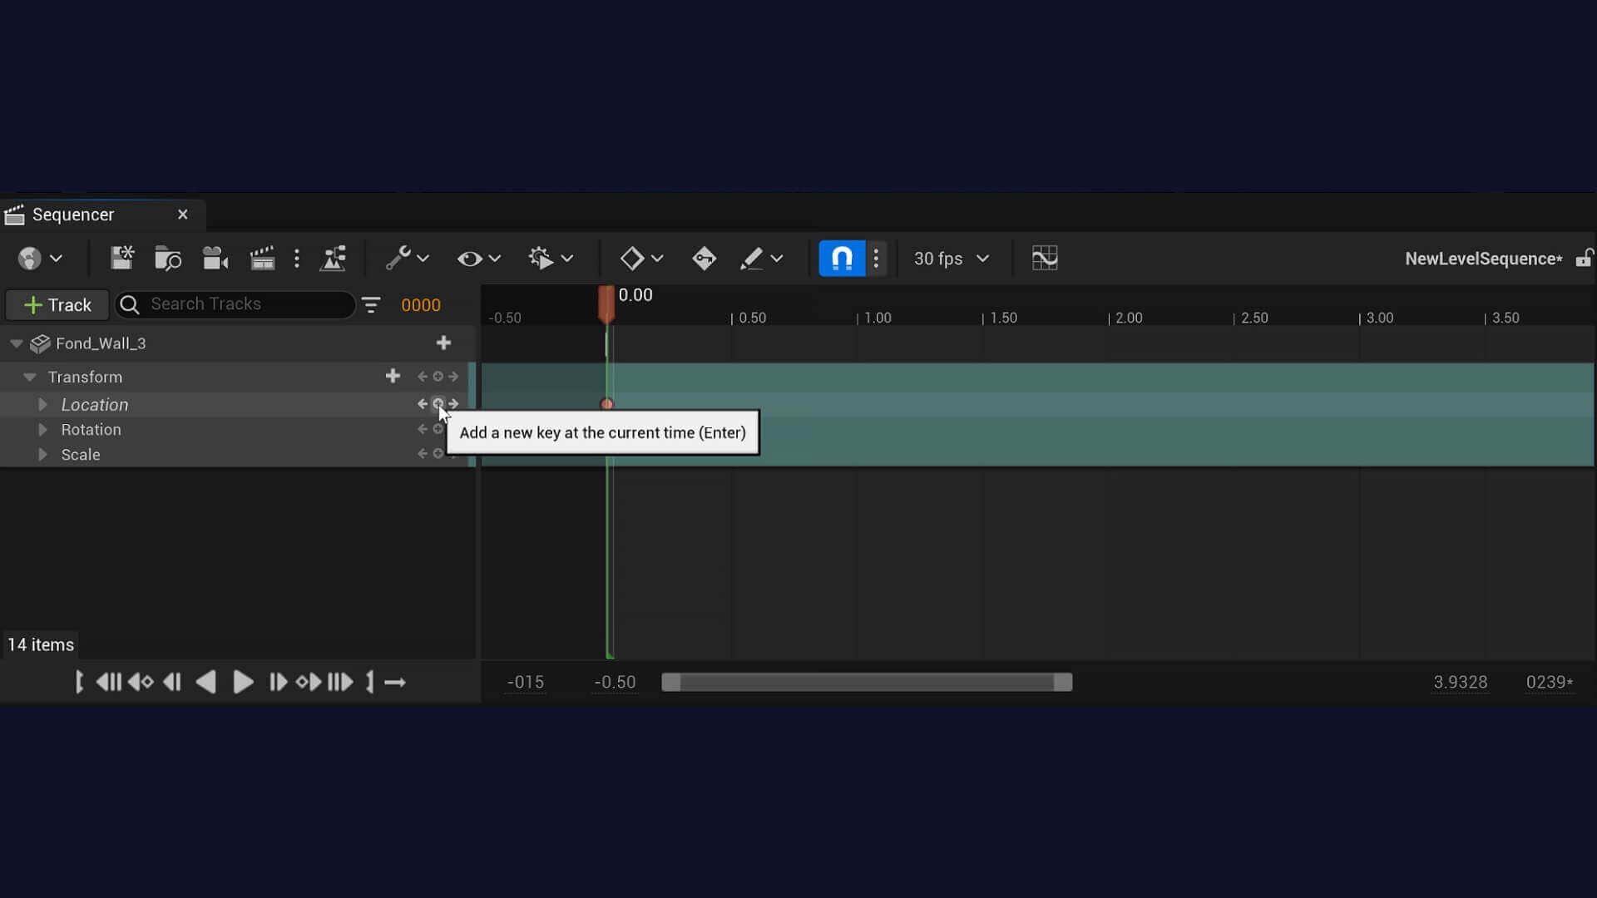Select NewLevelSequence menu item
1597x898 pixels.
1483,259
